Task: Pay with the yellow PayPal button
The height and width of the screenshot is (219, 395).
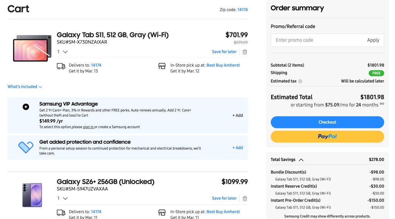Action: 327,137
